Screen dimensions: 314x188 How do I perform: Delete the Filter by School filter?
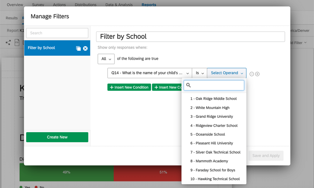pyautogui.click(x=85, y=48)
